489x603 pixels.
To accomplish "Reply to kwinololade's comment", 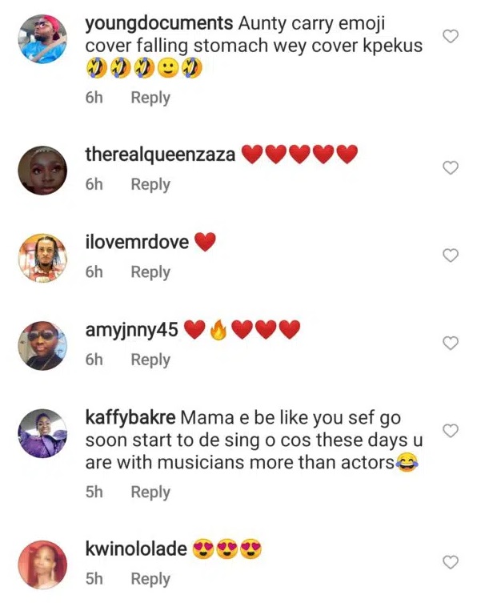I will (150, 578).
